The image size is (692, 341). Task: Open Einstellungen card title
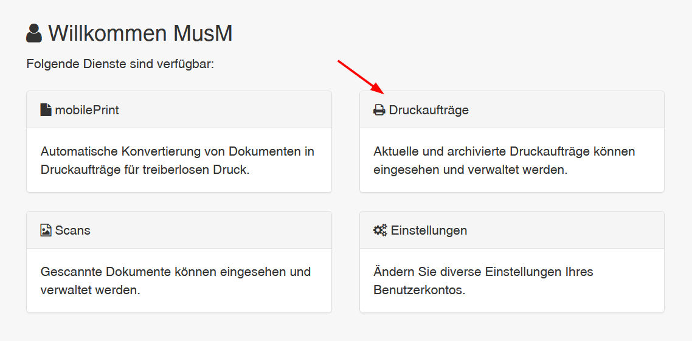tap(429, 230)
